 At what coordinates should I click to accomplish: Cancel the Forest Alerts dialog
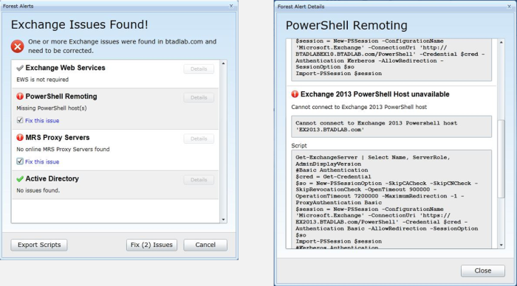tap(205, 245)
